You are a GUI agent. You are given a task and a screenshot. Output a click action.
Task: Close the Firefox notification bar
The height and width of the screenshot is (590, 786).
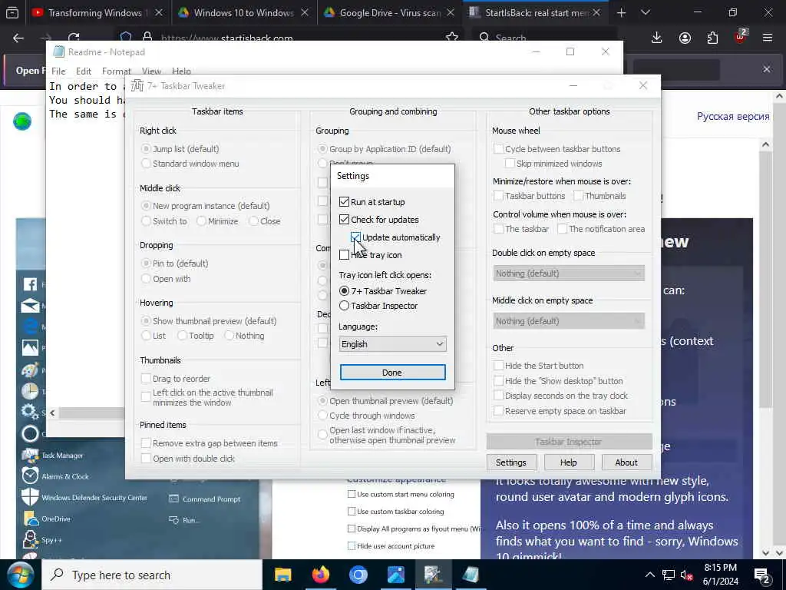click(767, 69)
